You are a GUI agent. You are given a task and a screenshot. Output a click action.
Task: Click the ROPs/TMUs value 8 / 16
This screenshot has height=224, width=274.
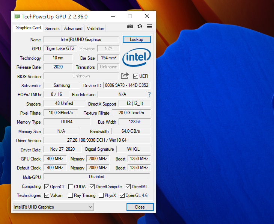(x=56, y=94)
